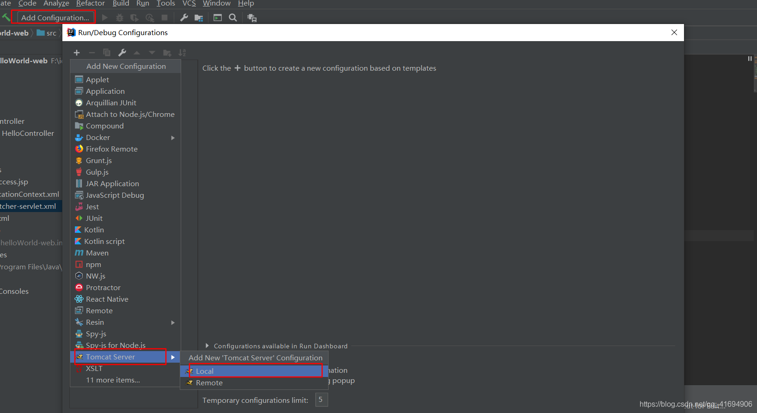757x413 pixels.
Task: Click the Move Down arrow icon
Action: pyautogui.click(x=152, y=53)
